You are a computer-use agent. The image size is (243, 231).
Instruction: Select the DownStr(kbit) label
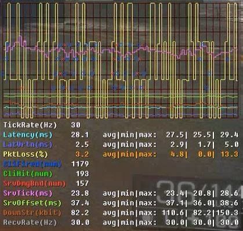click(32, 213)
